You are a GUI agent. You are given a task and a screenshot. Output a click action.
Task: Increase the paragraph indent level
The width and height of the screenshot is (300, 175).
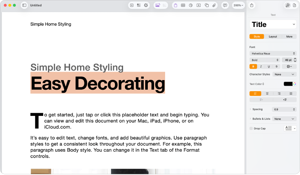point(285,100)
